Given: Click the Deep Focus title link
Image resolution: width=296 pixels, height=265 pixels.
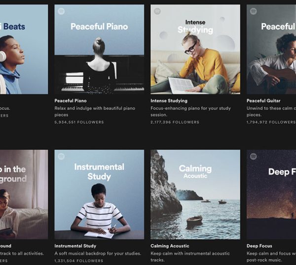Looking at the screenshot, I should click(x=259, y=246).
